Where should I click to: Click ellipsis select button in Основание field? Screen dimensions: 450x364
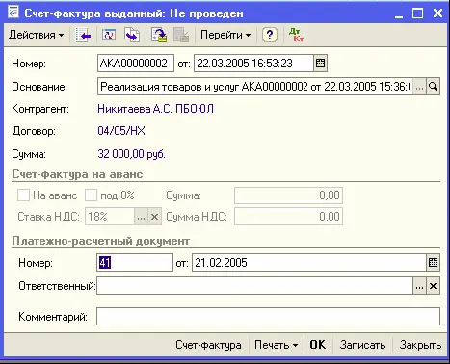tap(419, 87)
